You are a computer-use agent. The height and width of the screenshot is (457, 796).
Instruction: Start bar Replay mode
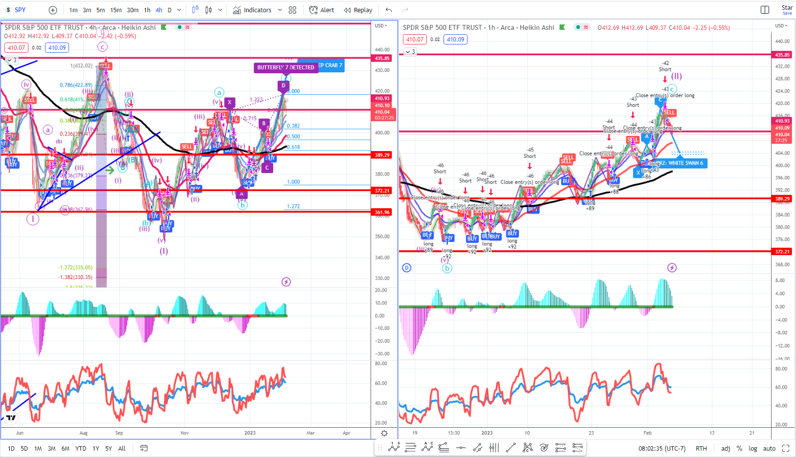point(358,10)
